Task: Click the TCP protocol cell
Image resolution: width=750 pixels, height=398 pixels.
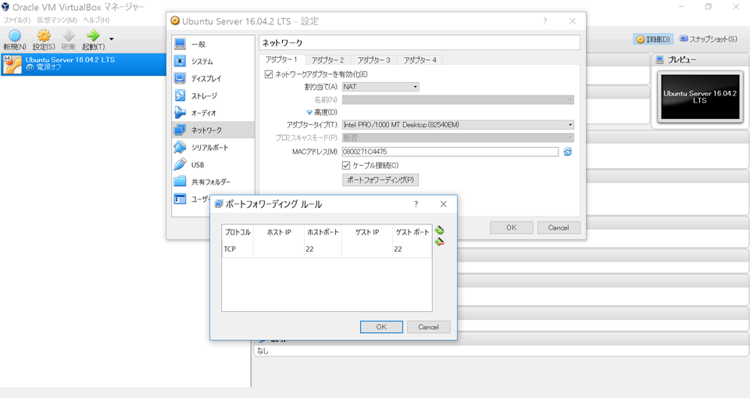Action: (x=237, y=249)
